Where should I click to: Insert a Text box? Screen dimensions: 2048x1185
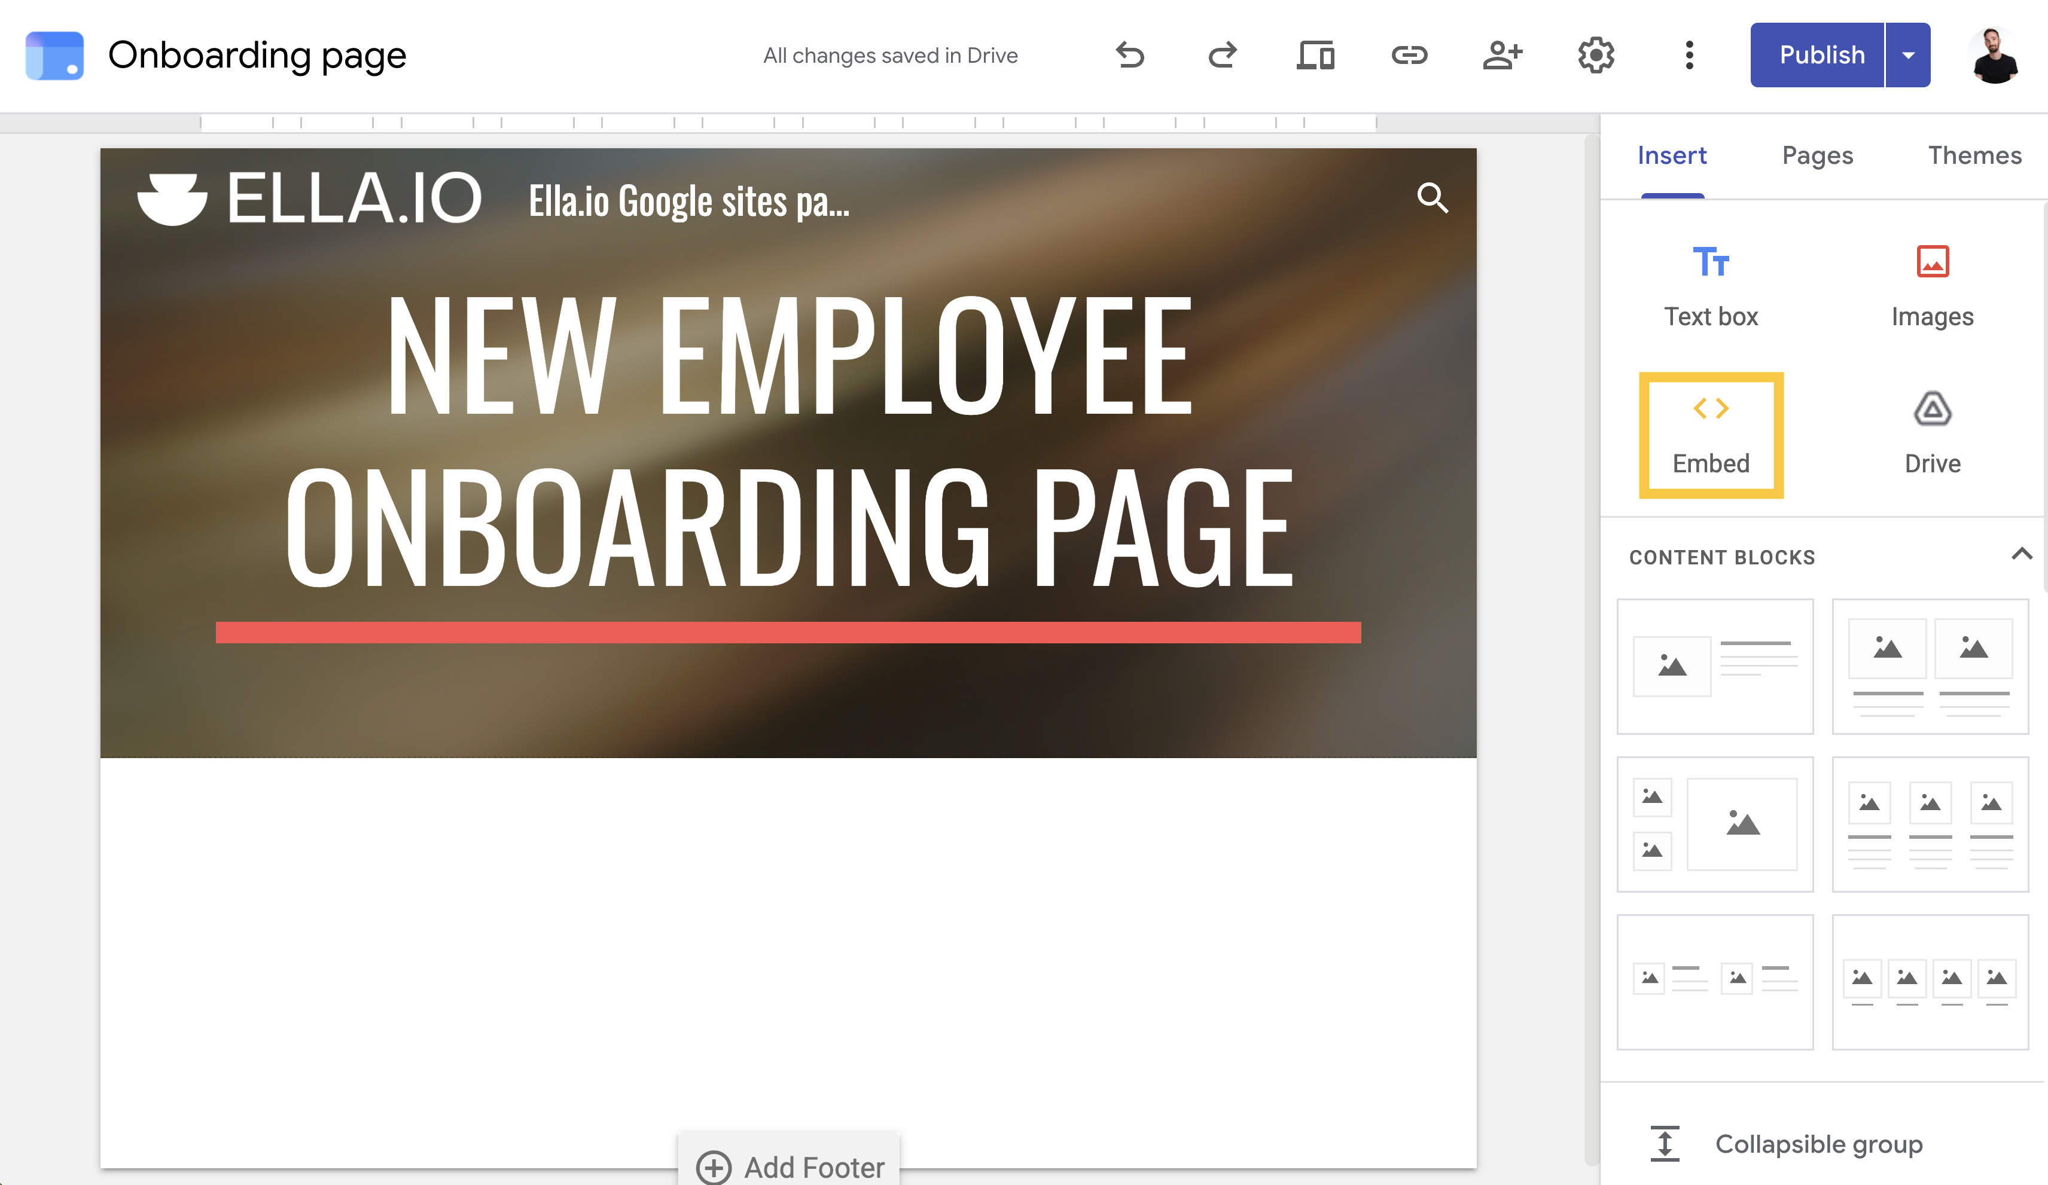click(1711, 286)
